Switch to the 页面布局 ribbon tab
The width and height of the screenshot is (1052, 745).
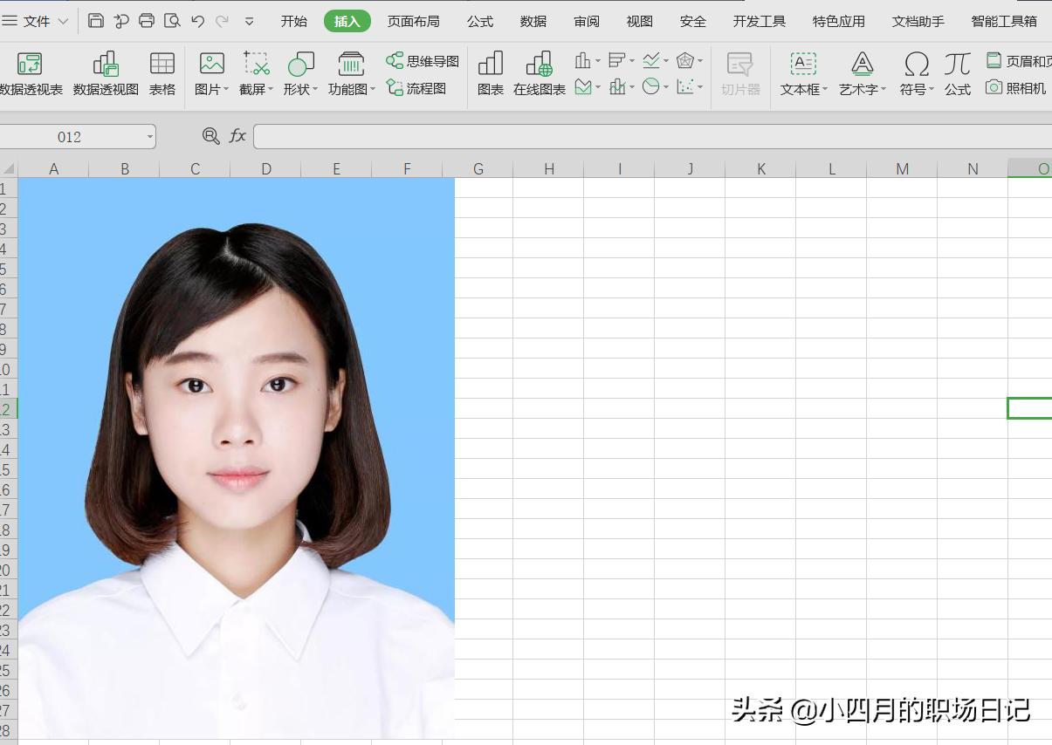tap(413, 21)
